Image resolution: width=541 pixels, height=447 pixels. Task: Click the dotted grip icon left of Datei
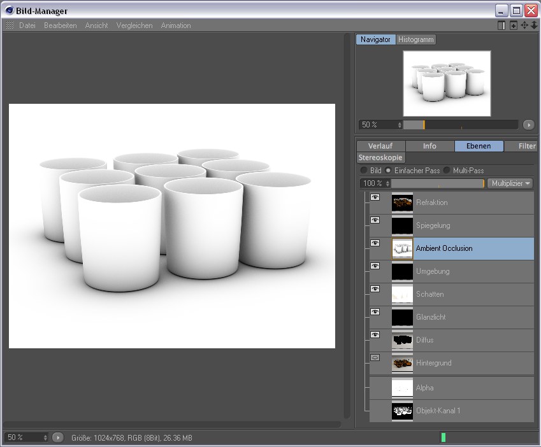pyautogui.click(x=10, y=25)
